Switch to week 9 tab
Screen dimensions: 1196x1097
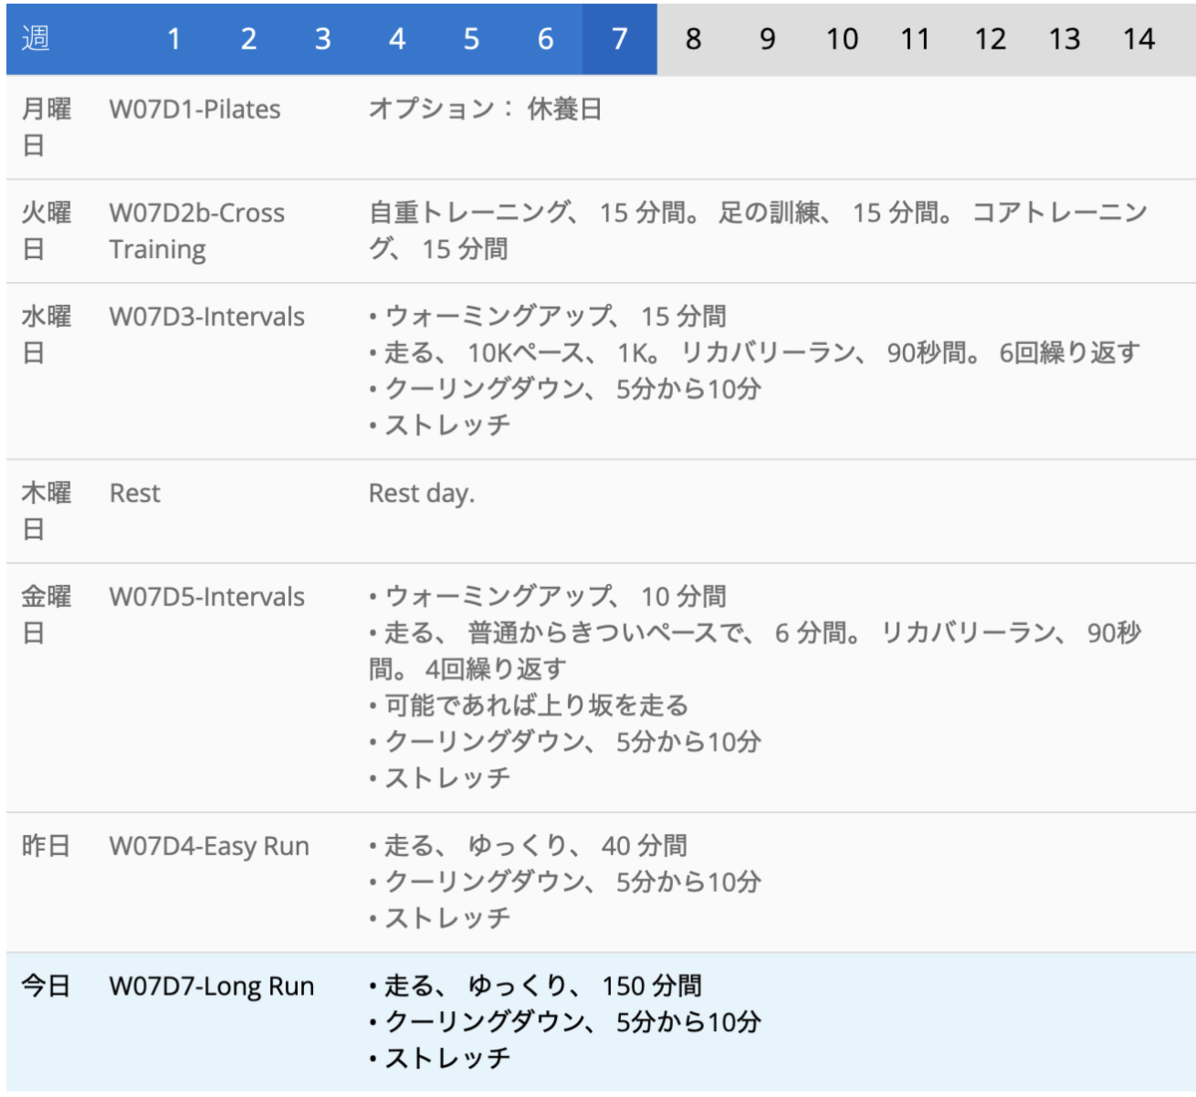[767, 39]
